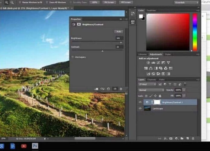Click the layer mask icon in Properties header
Screen dimensions: 210x151
tap(79, 24)
